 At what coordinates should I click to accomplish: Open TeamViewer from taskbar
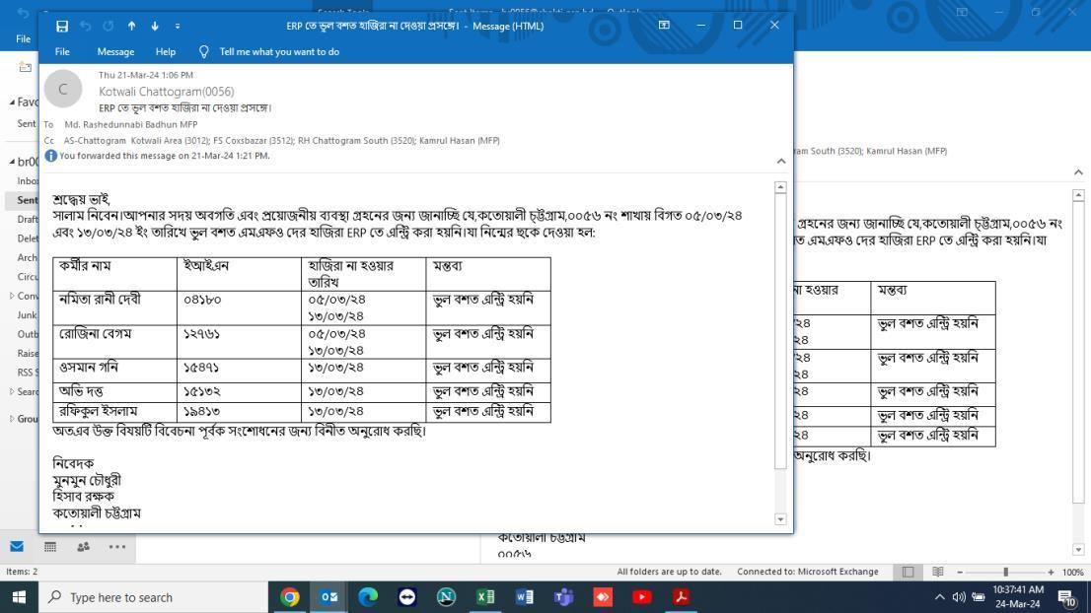[x=407, y=597]
